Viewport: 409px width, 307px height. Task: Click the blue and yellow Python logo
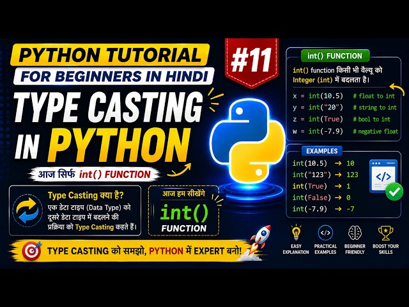coord(247,141)
